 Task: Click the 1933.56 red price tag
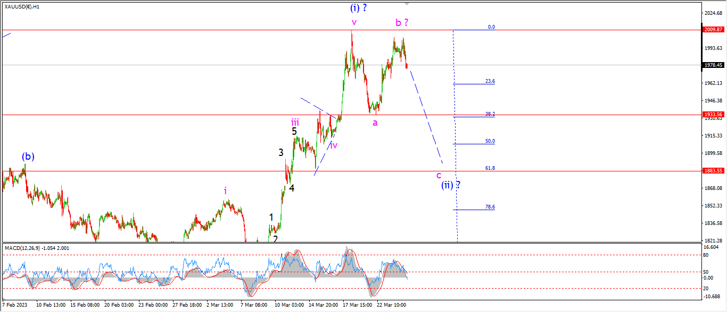point(713,114)
